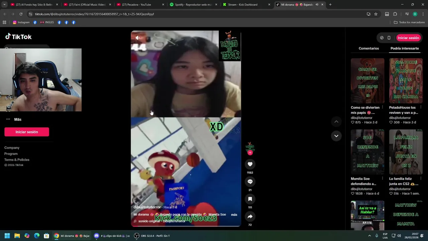Click the TikTok logo
Screen dimensions: 428x241
(18, 36)
